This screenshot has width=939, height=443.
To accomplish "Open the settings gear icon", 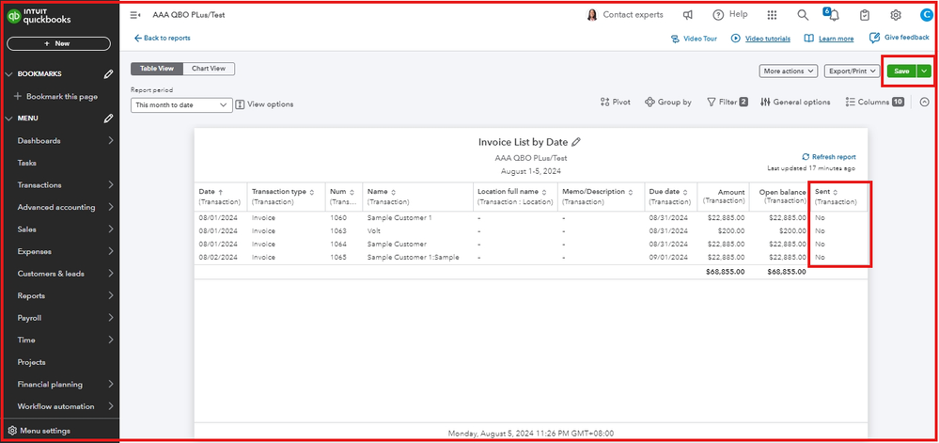I will click(x=895, y=15).
